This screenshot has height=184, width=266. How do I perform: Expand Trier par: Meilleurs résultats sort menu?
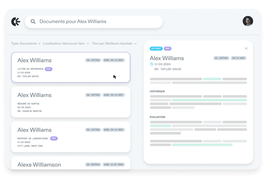pos(114,44)
